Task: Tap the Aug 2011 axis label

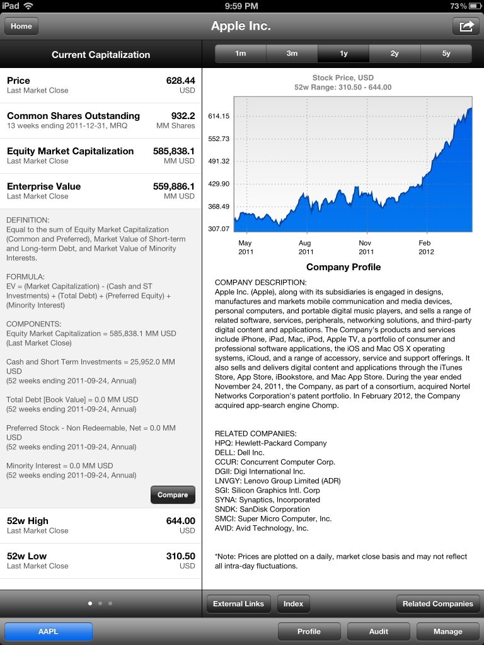Action: tap(306, 247)
